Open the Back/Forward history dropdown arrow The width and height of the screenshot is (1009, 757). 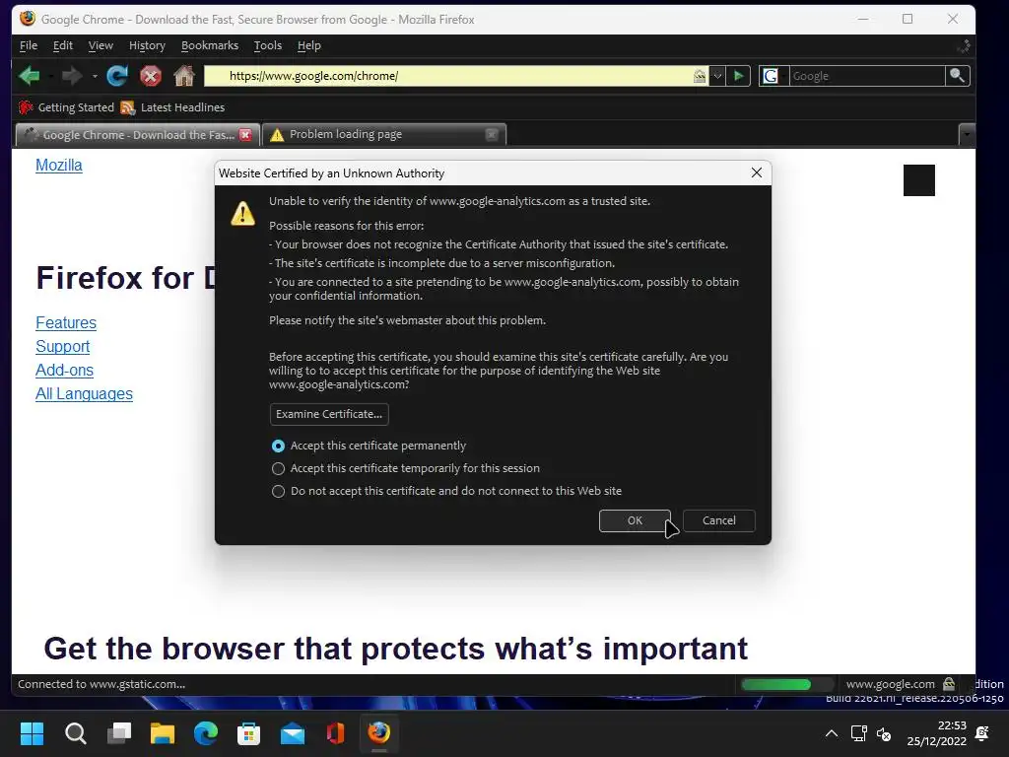point(95,76)
